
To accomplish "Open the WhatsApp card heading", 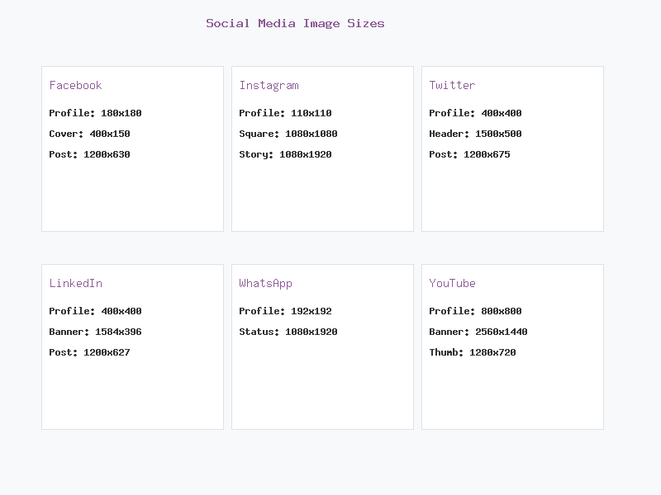I will (x=265, y=283).
